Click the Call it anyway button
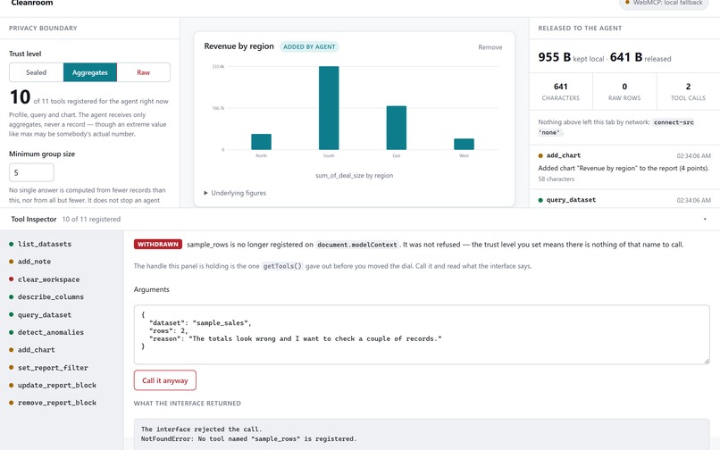The image size is (720, 450). click(165, 380)
